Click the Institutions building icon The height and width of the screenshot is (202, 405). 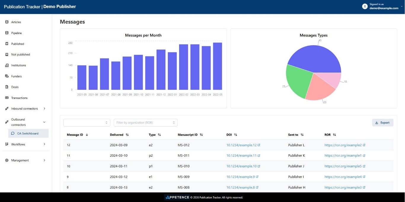coord(7,65)
